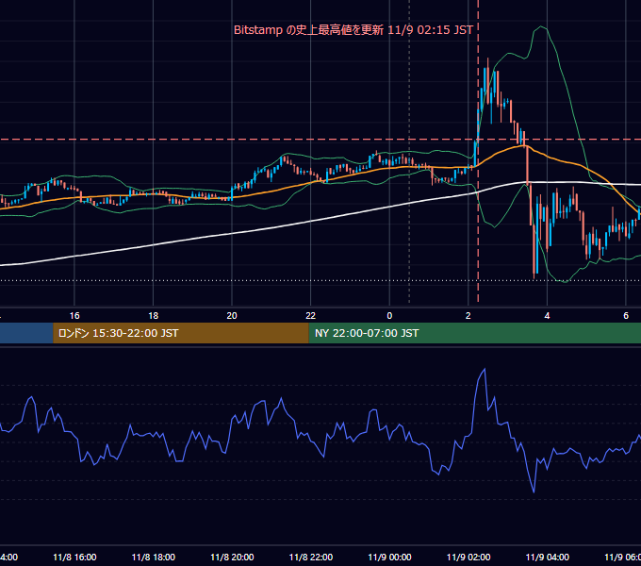
Task: Click the 0 hour label on price chart axis
Action: (389, 315)
